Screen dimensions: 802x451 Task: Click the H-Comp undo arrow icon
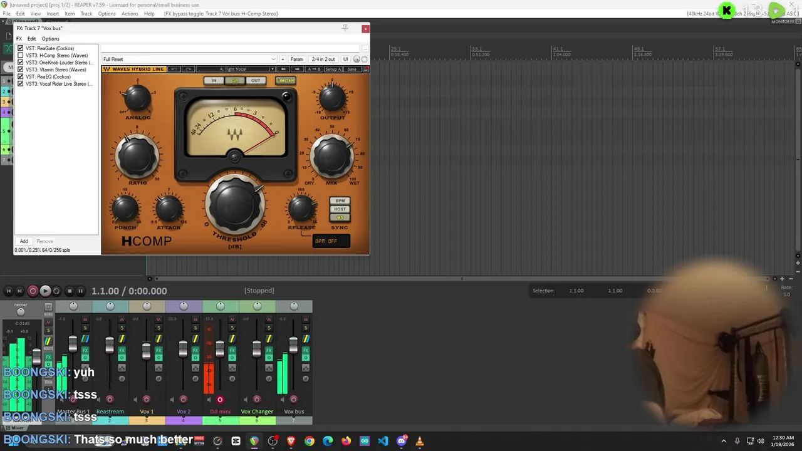pos(174,69)
